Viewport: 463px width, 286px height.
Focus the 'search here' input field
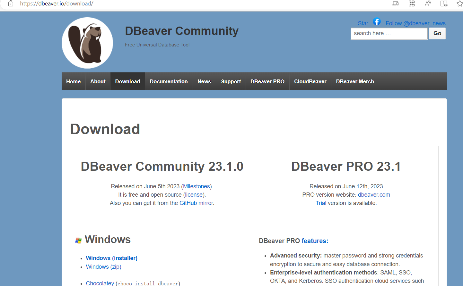389,33
